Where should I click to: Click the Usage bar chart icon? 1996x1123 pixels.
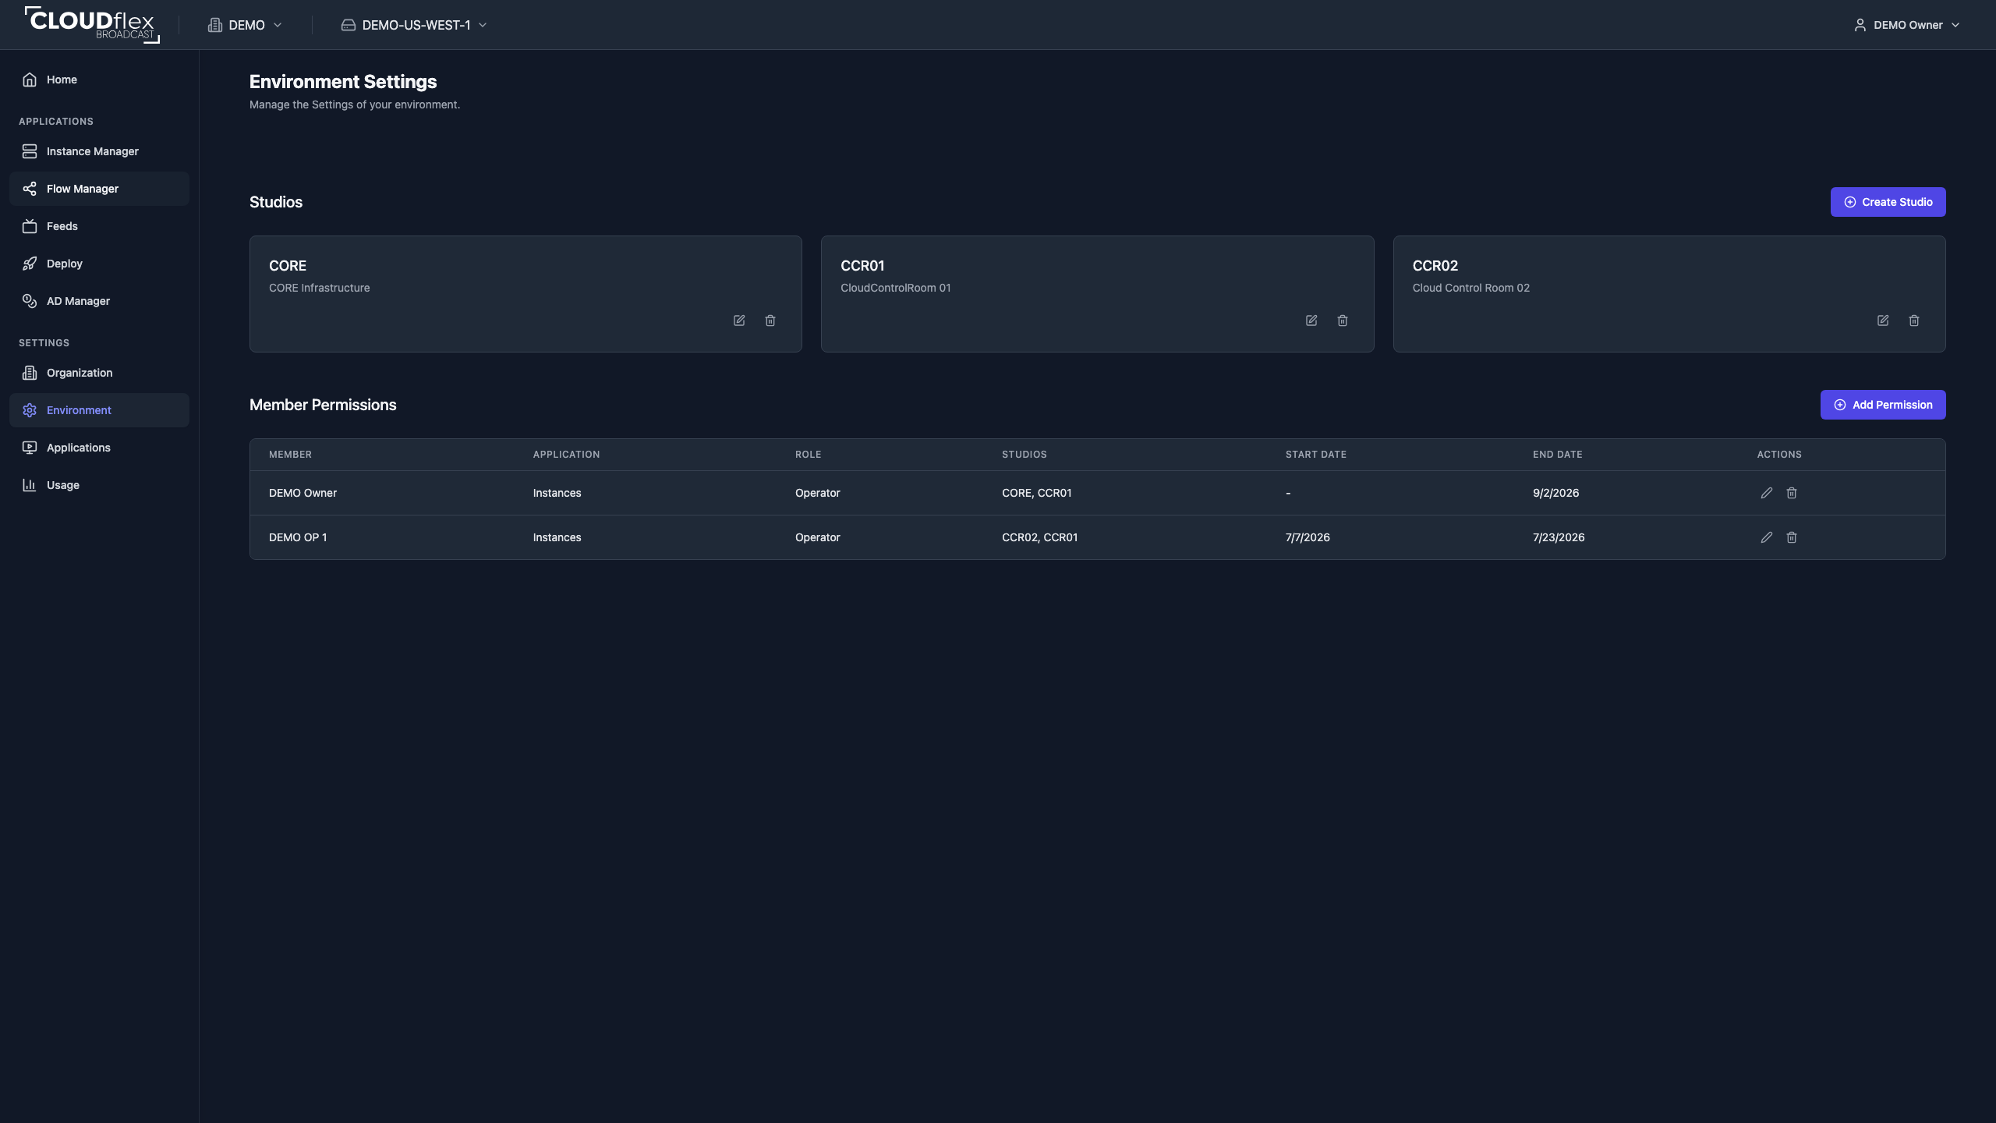[30, 485]
